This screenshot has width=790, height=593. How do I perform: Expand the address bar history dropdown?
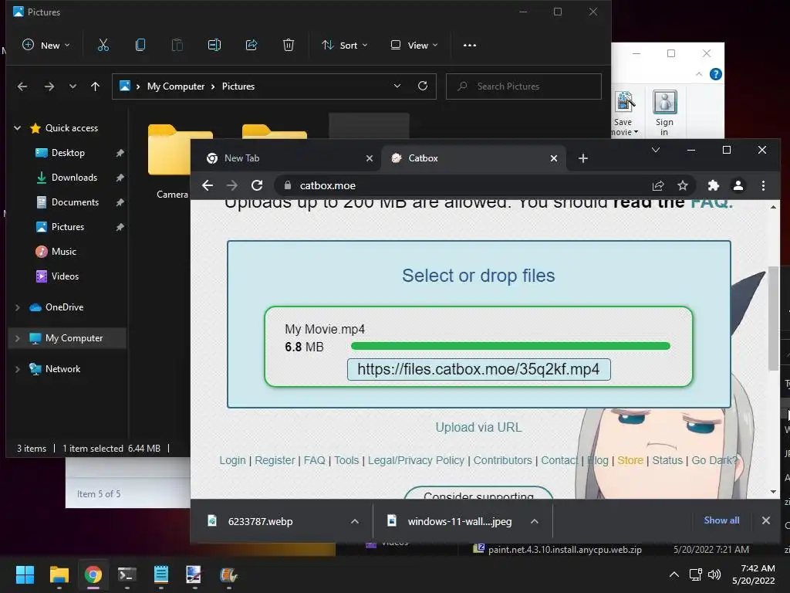(397, 86)
